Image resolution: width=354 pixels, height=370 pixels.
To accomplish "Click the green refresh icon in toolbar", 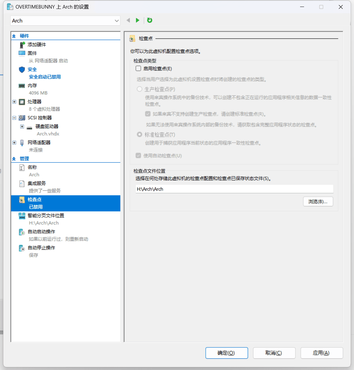I will 150,20.
